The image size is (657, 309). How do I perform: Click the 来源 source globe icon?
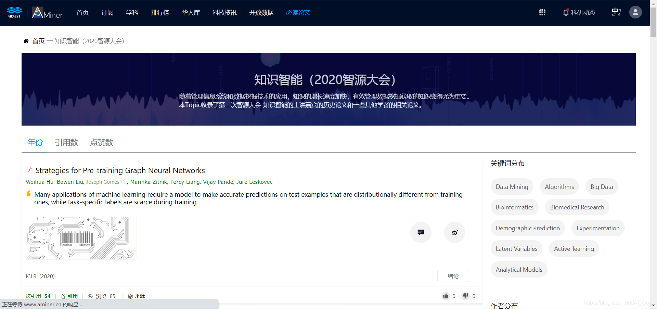[x=130, y=296]
